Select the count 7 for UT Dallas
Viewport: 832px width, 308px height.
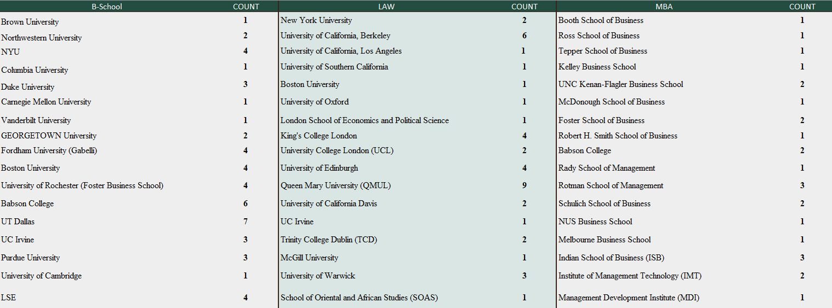point(246,222)
